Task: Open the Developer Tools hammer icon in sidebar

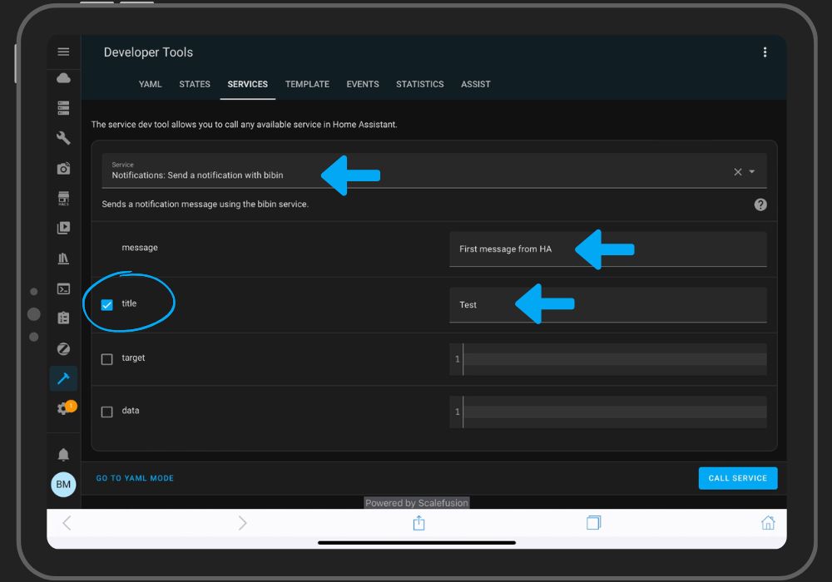Action: 63,378
